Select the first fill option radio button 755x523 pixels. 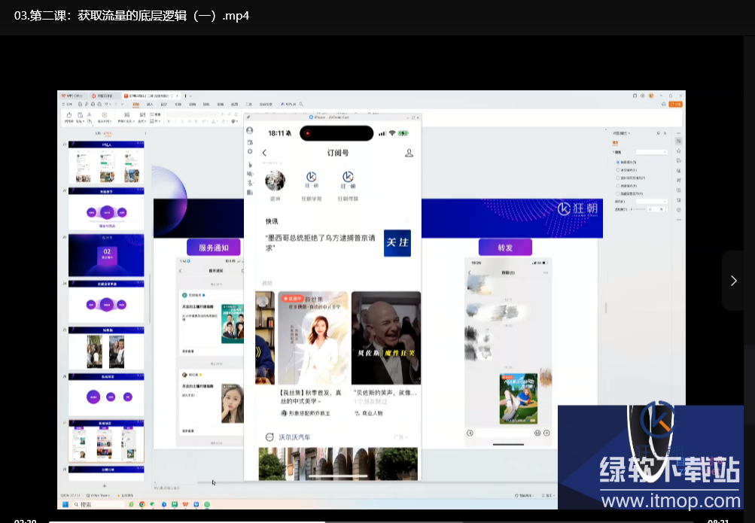[619, 162]
